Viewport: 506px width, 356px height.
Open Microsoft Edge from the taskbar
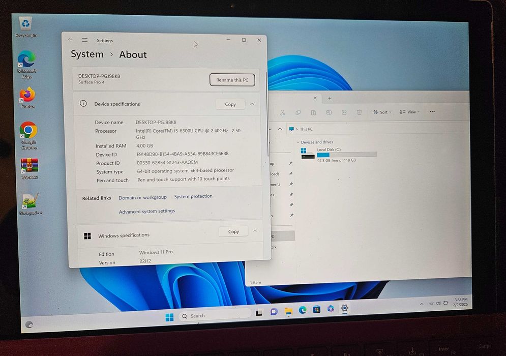point(303,310)
